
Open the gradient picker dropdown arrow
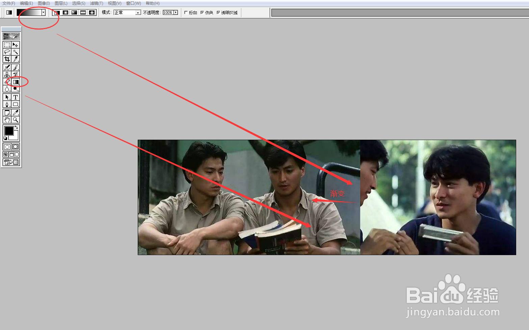44,12
